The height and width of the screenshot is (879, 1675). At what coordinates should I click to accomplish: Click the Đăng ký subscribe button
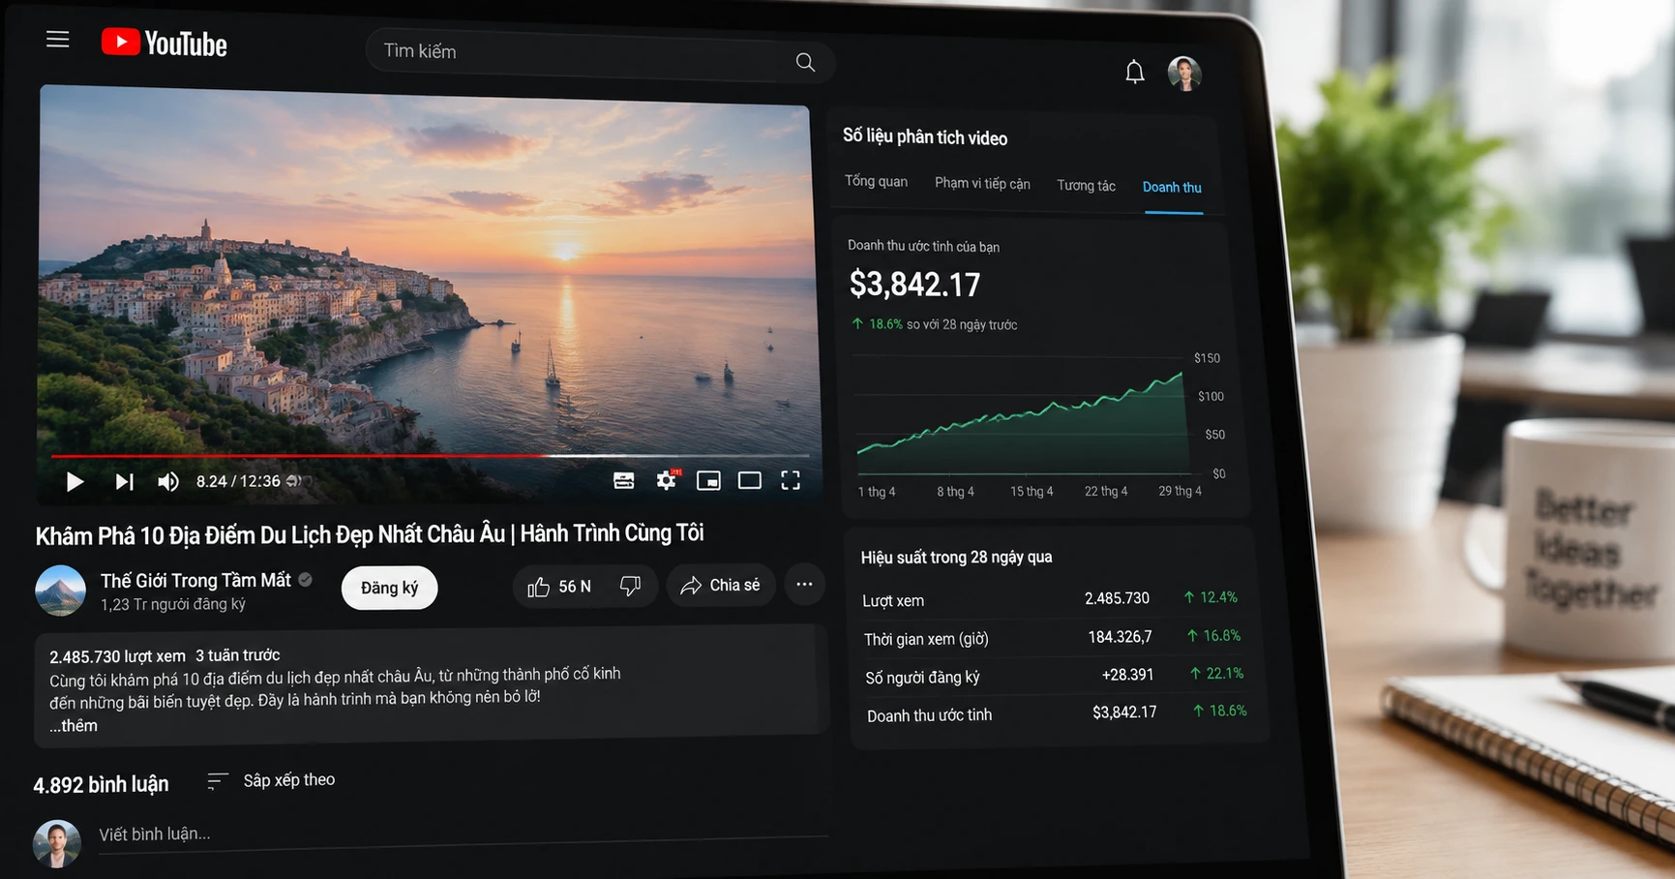click(x=390, y=588)
